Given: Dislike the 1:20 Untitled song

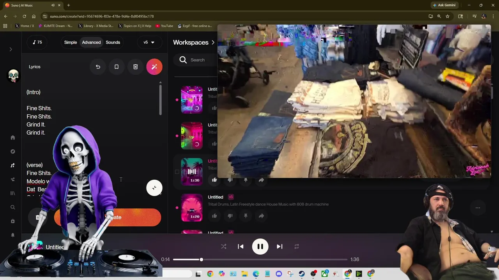Looking at the screenshot, I should 230,215.
